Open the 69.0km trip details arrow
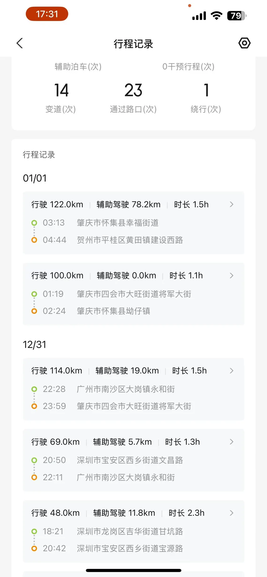 click(x=231, y=442)
